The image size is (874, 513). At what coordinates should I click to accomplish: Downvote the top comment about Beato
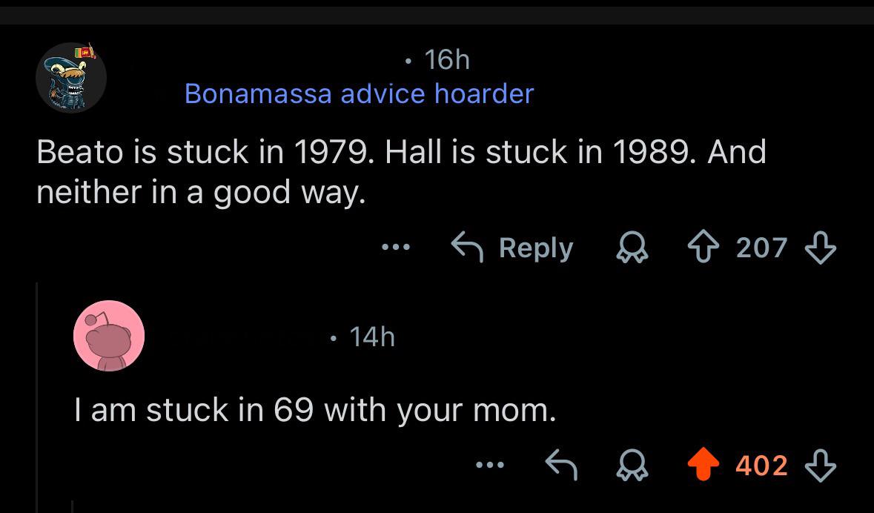coord(821,248)
